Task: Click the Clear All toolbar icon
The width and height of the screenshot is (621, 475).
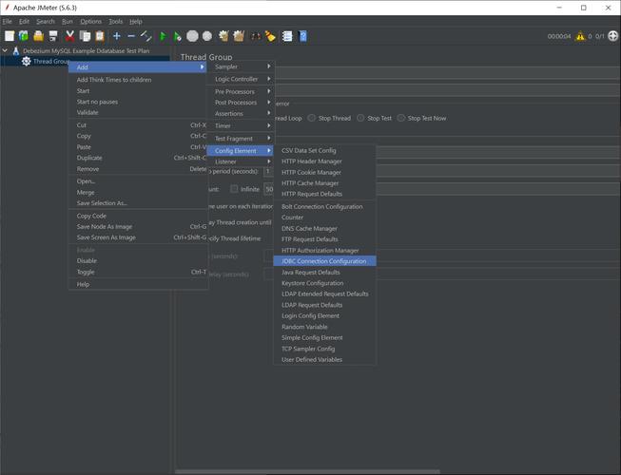Action: 239,36
